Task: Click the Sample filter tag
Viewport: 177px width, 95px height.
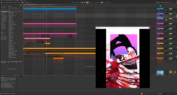Action: point(16,9)
